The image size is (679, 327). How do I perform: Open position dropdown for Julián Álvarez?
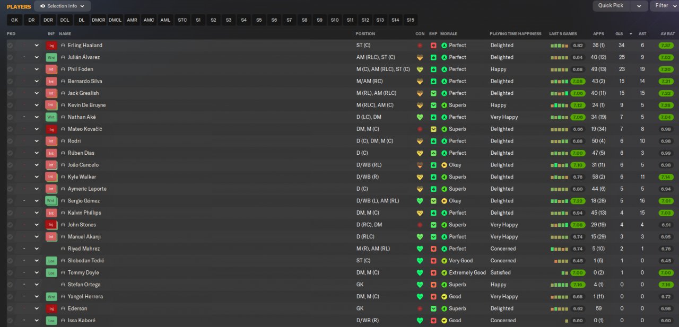pos(37,57)
